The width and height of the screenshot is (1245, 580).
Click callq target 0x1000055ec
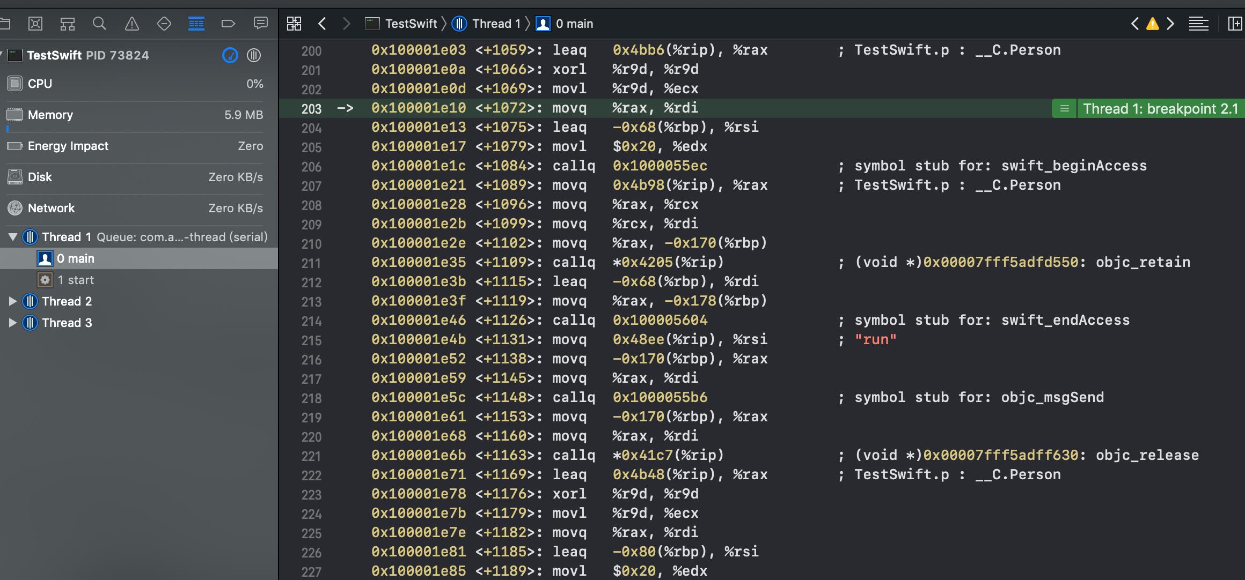pos(660,166)
